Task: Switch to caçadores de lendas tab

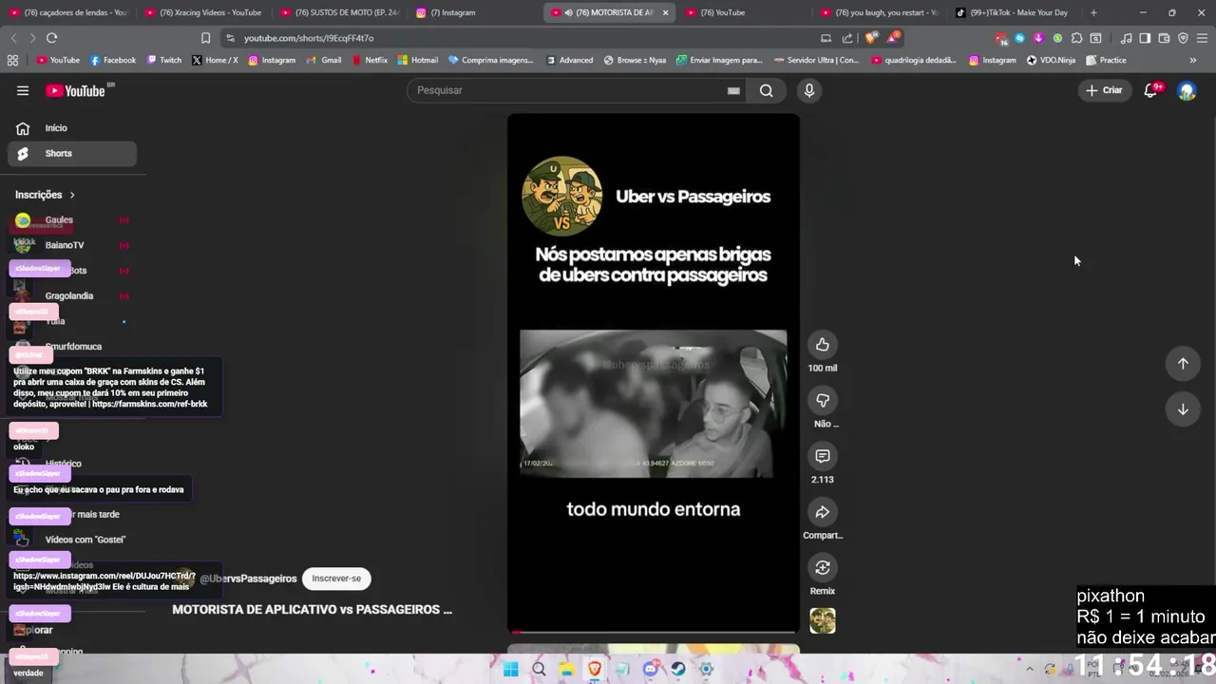Action: pos(66,12)
